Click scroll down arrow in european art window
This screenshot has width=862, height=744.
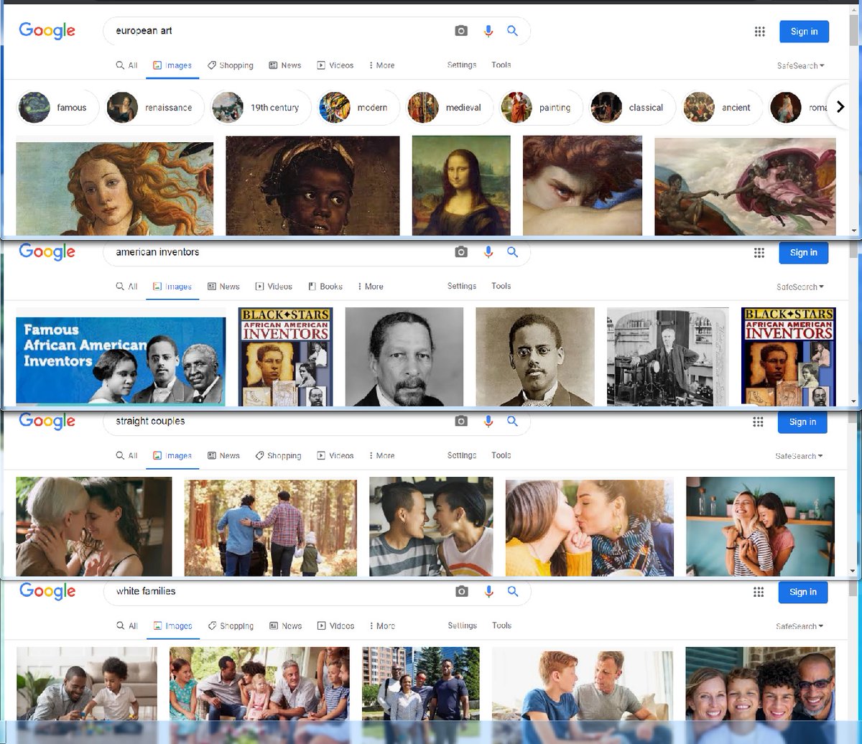tap(853, 231)
